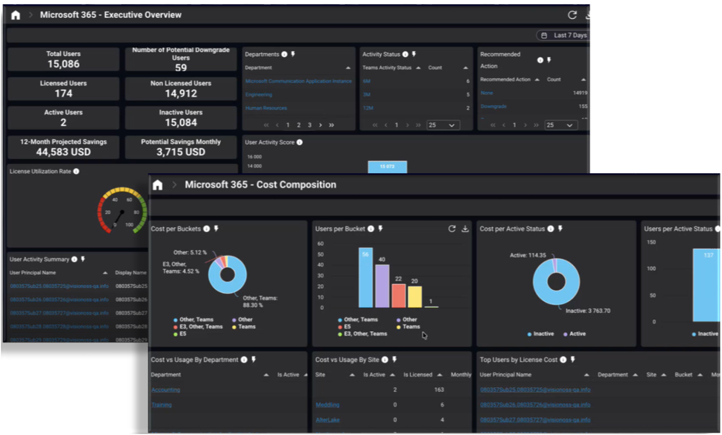722x435 pixels.
Task: Click the lightning icon next to Recommended Action
Action: [549, 60]
